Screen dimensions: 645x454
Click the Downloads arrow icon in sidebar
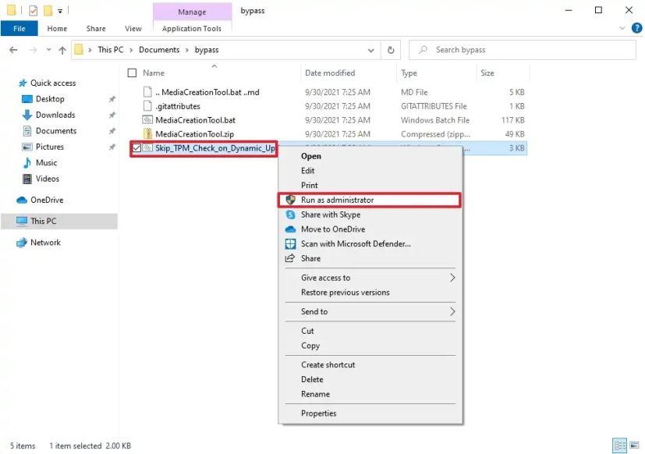[27, 115]
